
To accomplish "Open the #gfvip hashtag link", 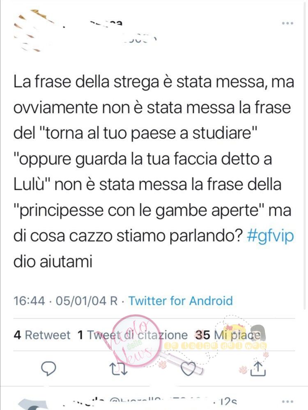I will click(x=270, y=236).
